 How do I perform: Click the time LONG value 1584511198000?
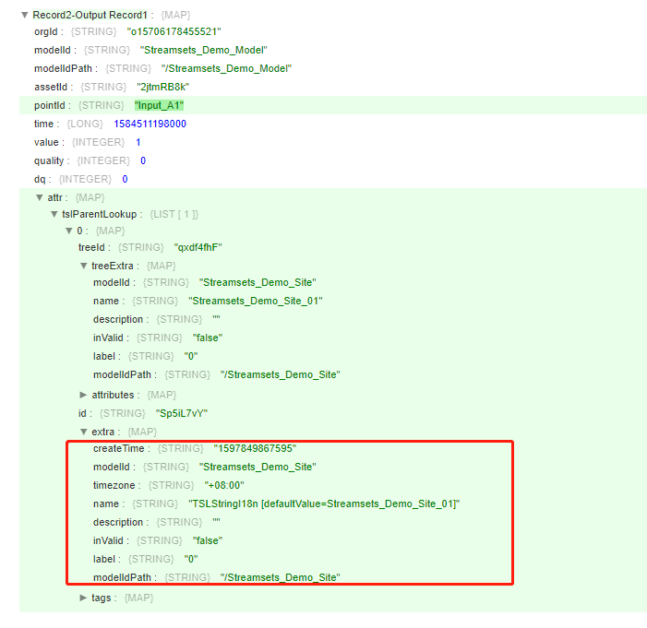click(x=150, y=124)
